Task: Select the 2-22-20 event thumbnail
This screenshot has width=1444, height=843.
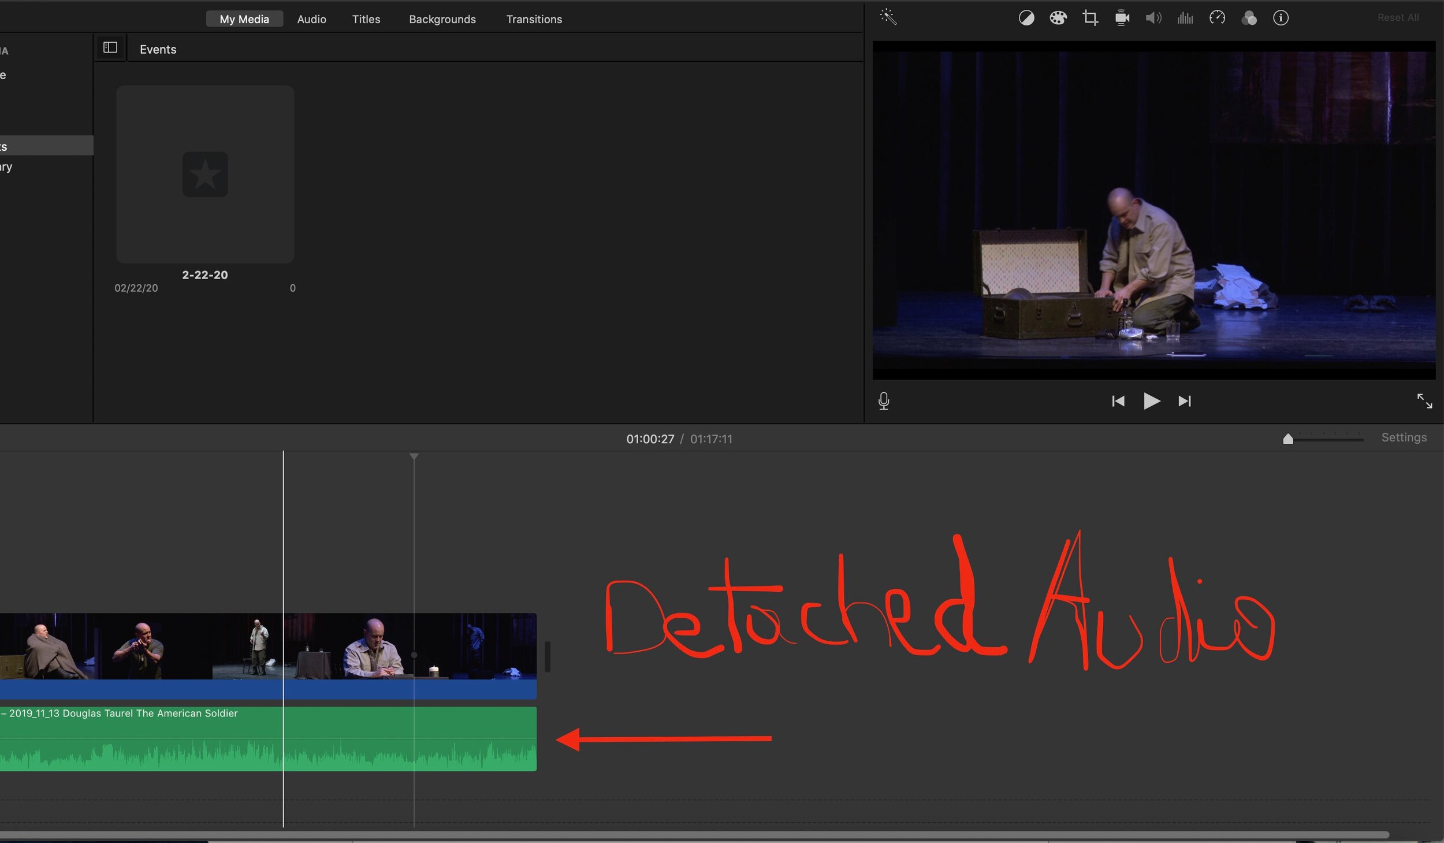Action: pyautogui.click(x=205, y=174)
